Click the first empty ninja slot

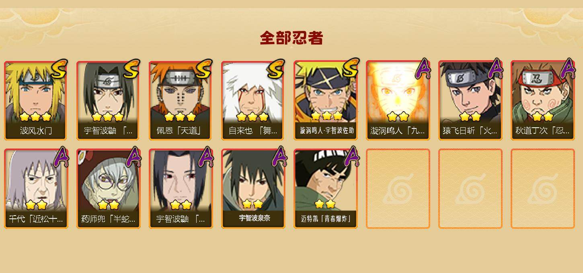point(398,189)
